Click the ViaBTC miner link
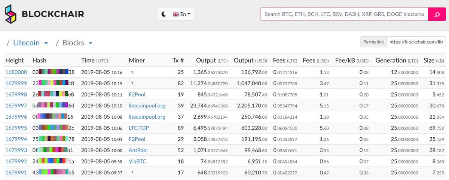 [x=138, y=162]
